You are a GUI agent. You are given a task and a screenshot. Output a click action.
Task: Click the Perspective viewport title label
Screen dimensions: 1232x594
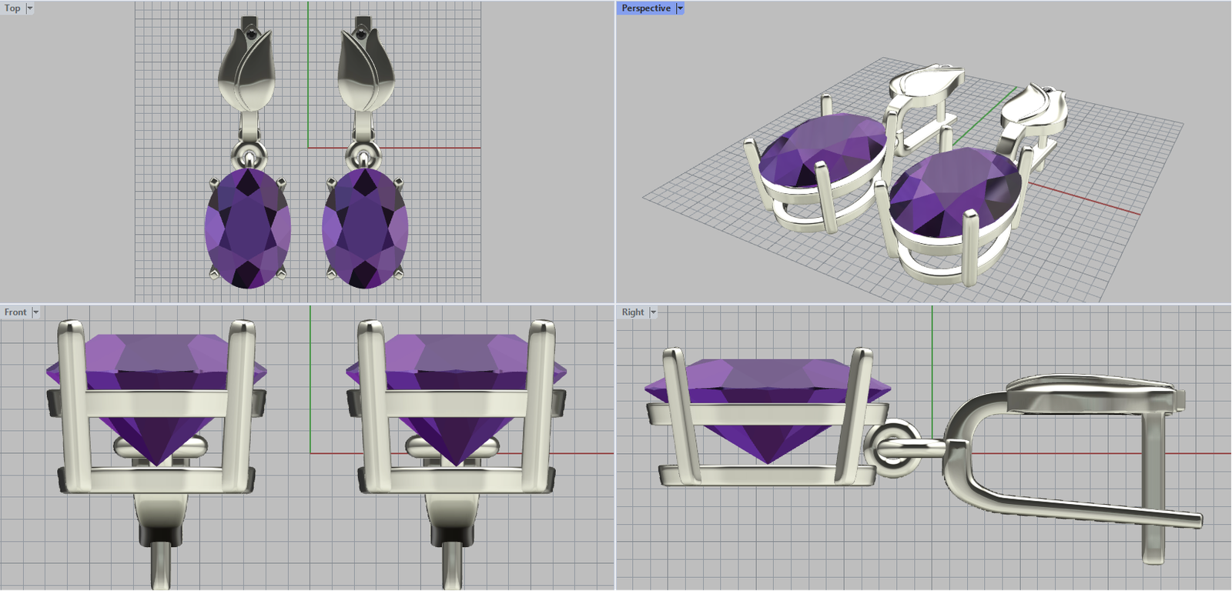(646, 8)
